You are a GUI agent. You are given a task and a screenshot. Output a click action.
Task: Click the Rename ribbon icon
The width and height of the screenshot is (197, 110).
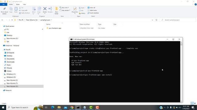50,10
